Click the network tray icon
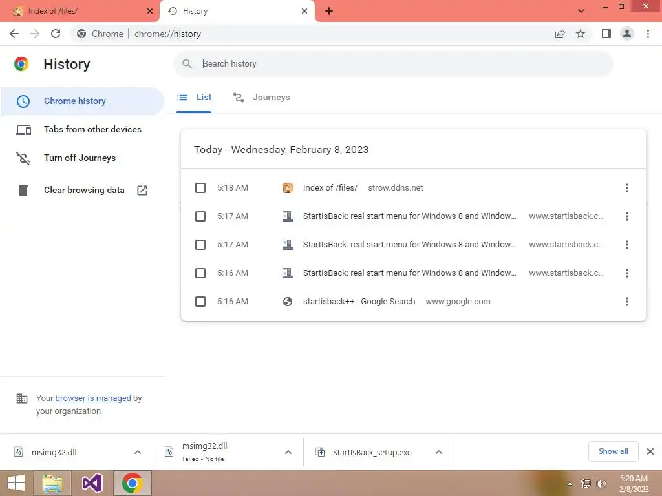The height and width of the screenshot is (496, 662). [586, 484]
